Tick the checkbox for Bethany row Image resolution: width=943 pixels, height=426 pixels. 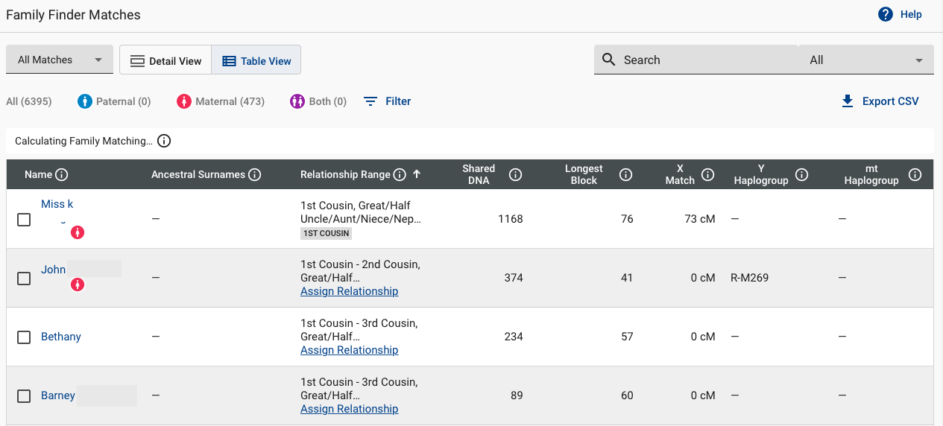24,337
